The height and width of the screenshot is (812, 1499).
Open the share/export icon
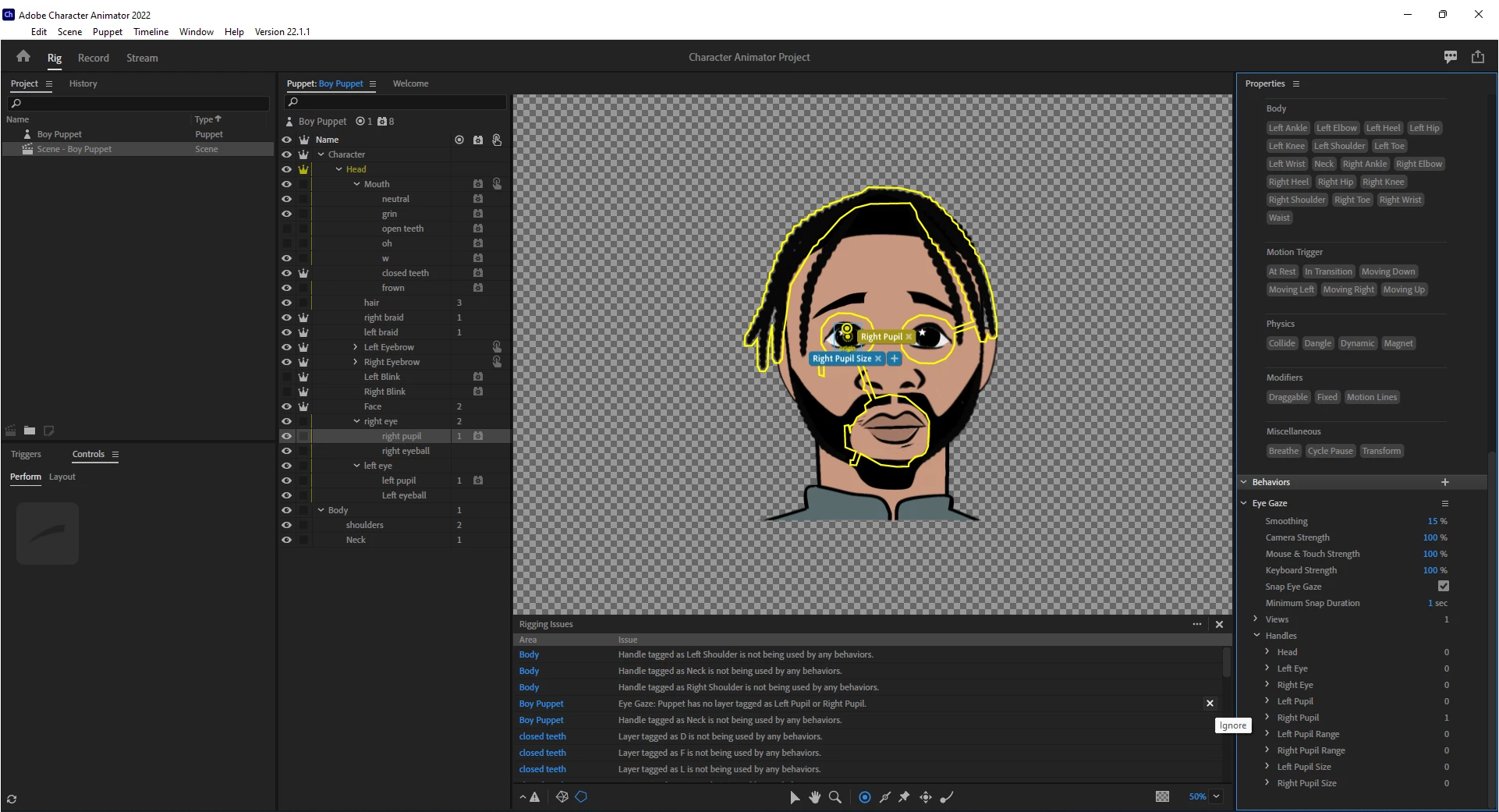(x=1478, y=57)
